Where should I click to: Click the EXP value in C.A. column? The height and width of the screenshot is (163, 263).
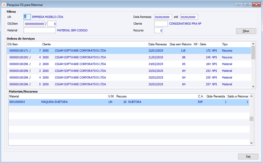[200, 102]
